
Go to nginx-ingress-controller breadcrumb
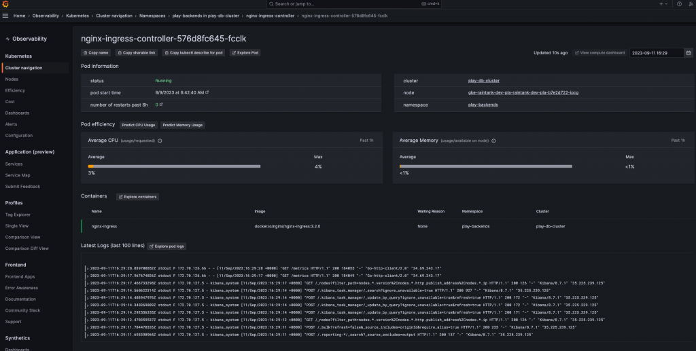pos(270,16)
